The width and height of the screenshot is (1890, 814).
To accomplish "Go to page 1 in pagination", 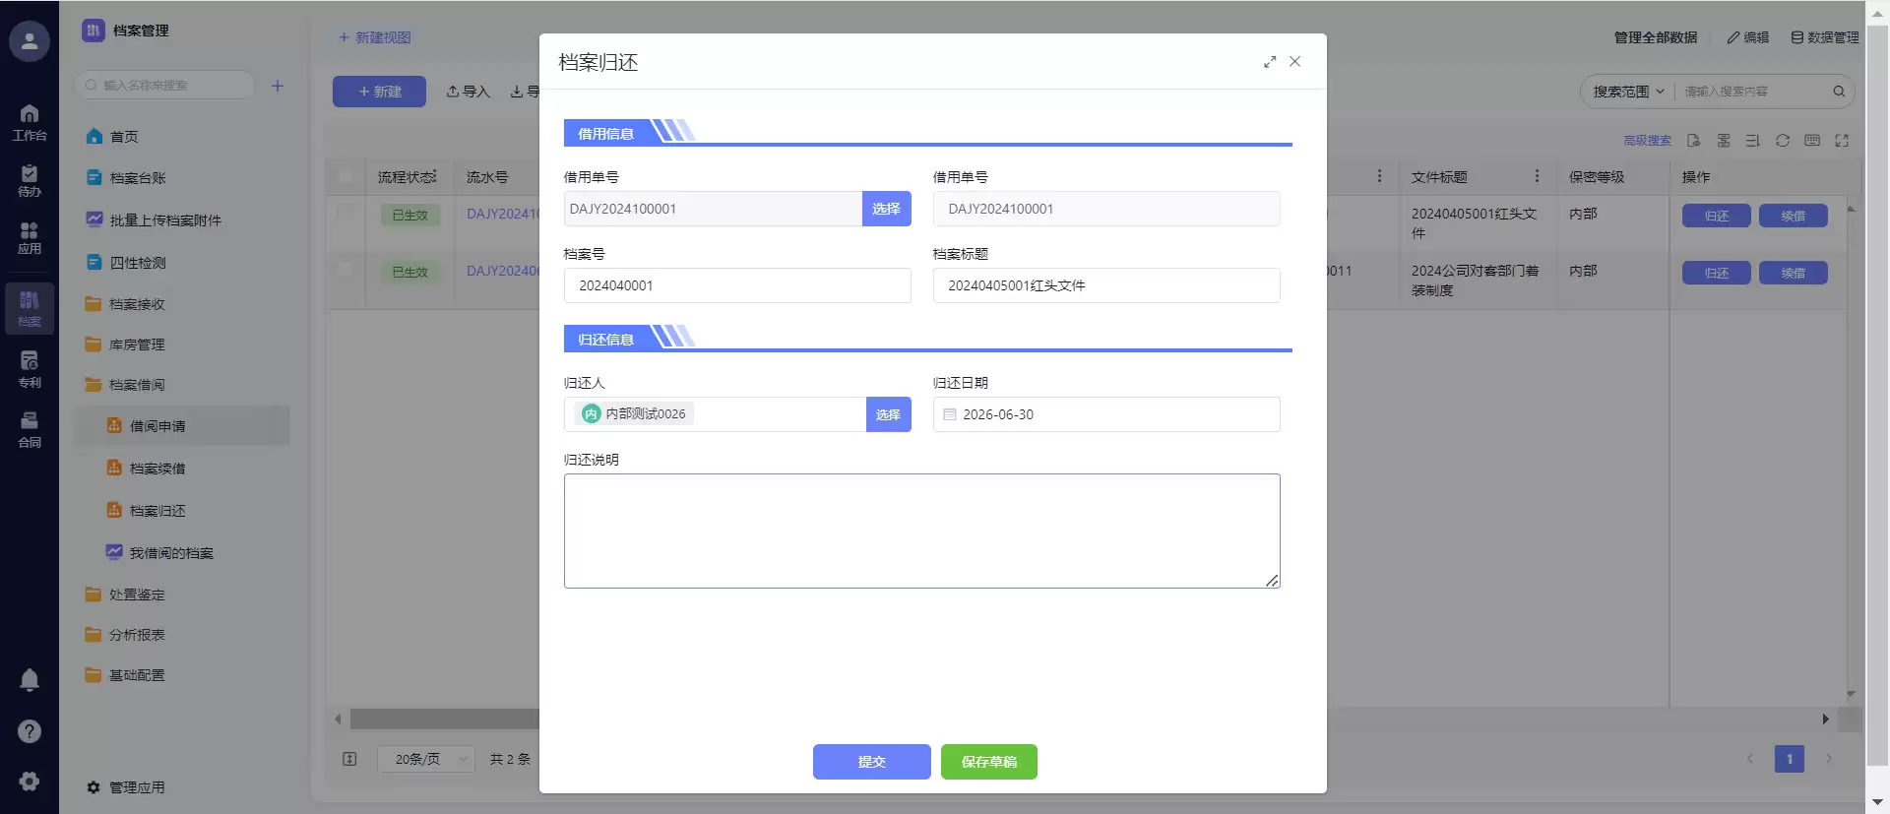I will (1790, 759).
